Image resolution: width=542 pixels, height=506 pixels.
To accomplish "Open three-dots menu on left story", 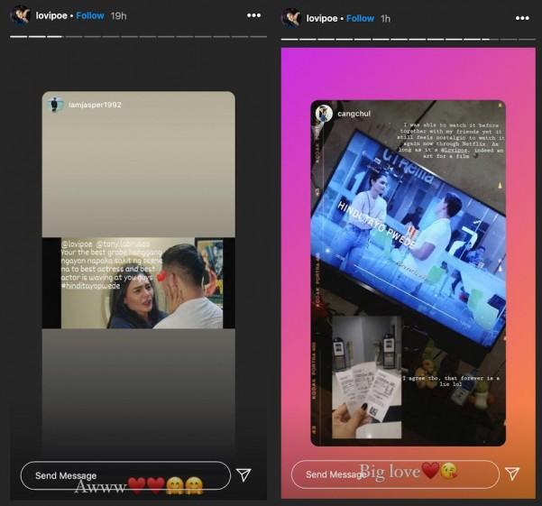I will coord(253,15).
